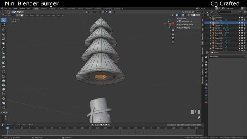This screenshot has height=139, width=247.
Task: Select the Move tool
Action: tap(3, 30)
